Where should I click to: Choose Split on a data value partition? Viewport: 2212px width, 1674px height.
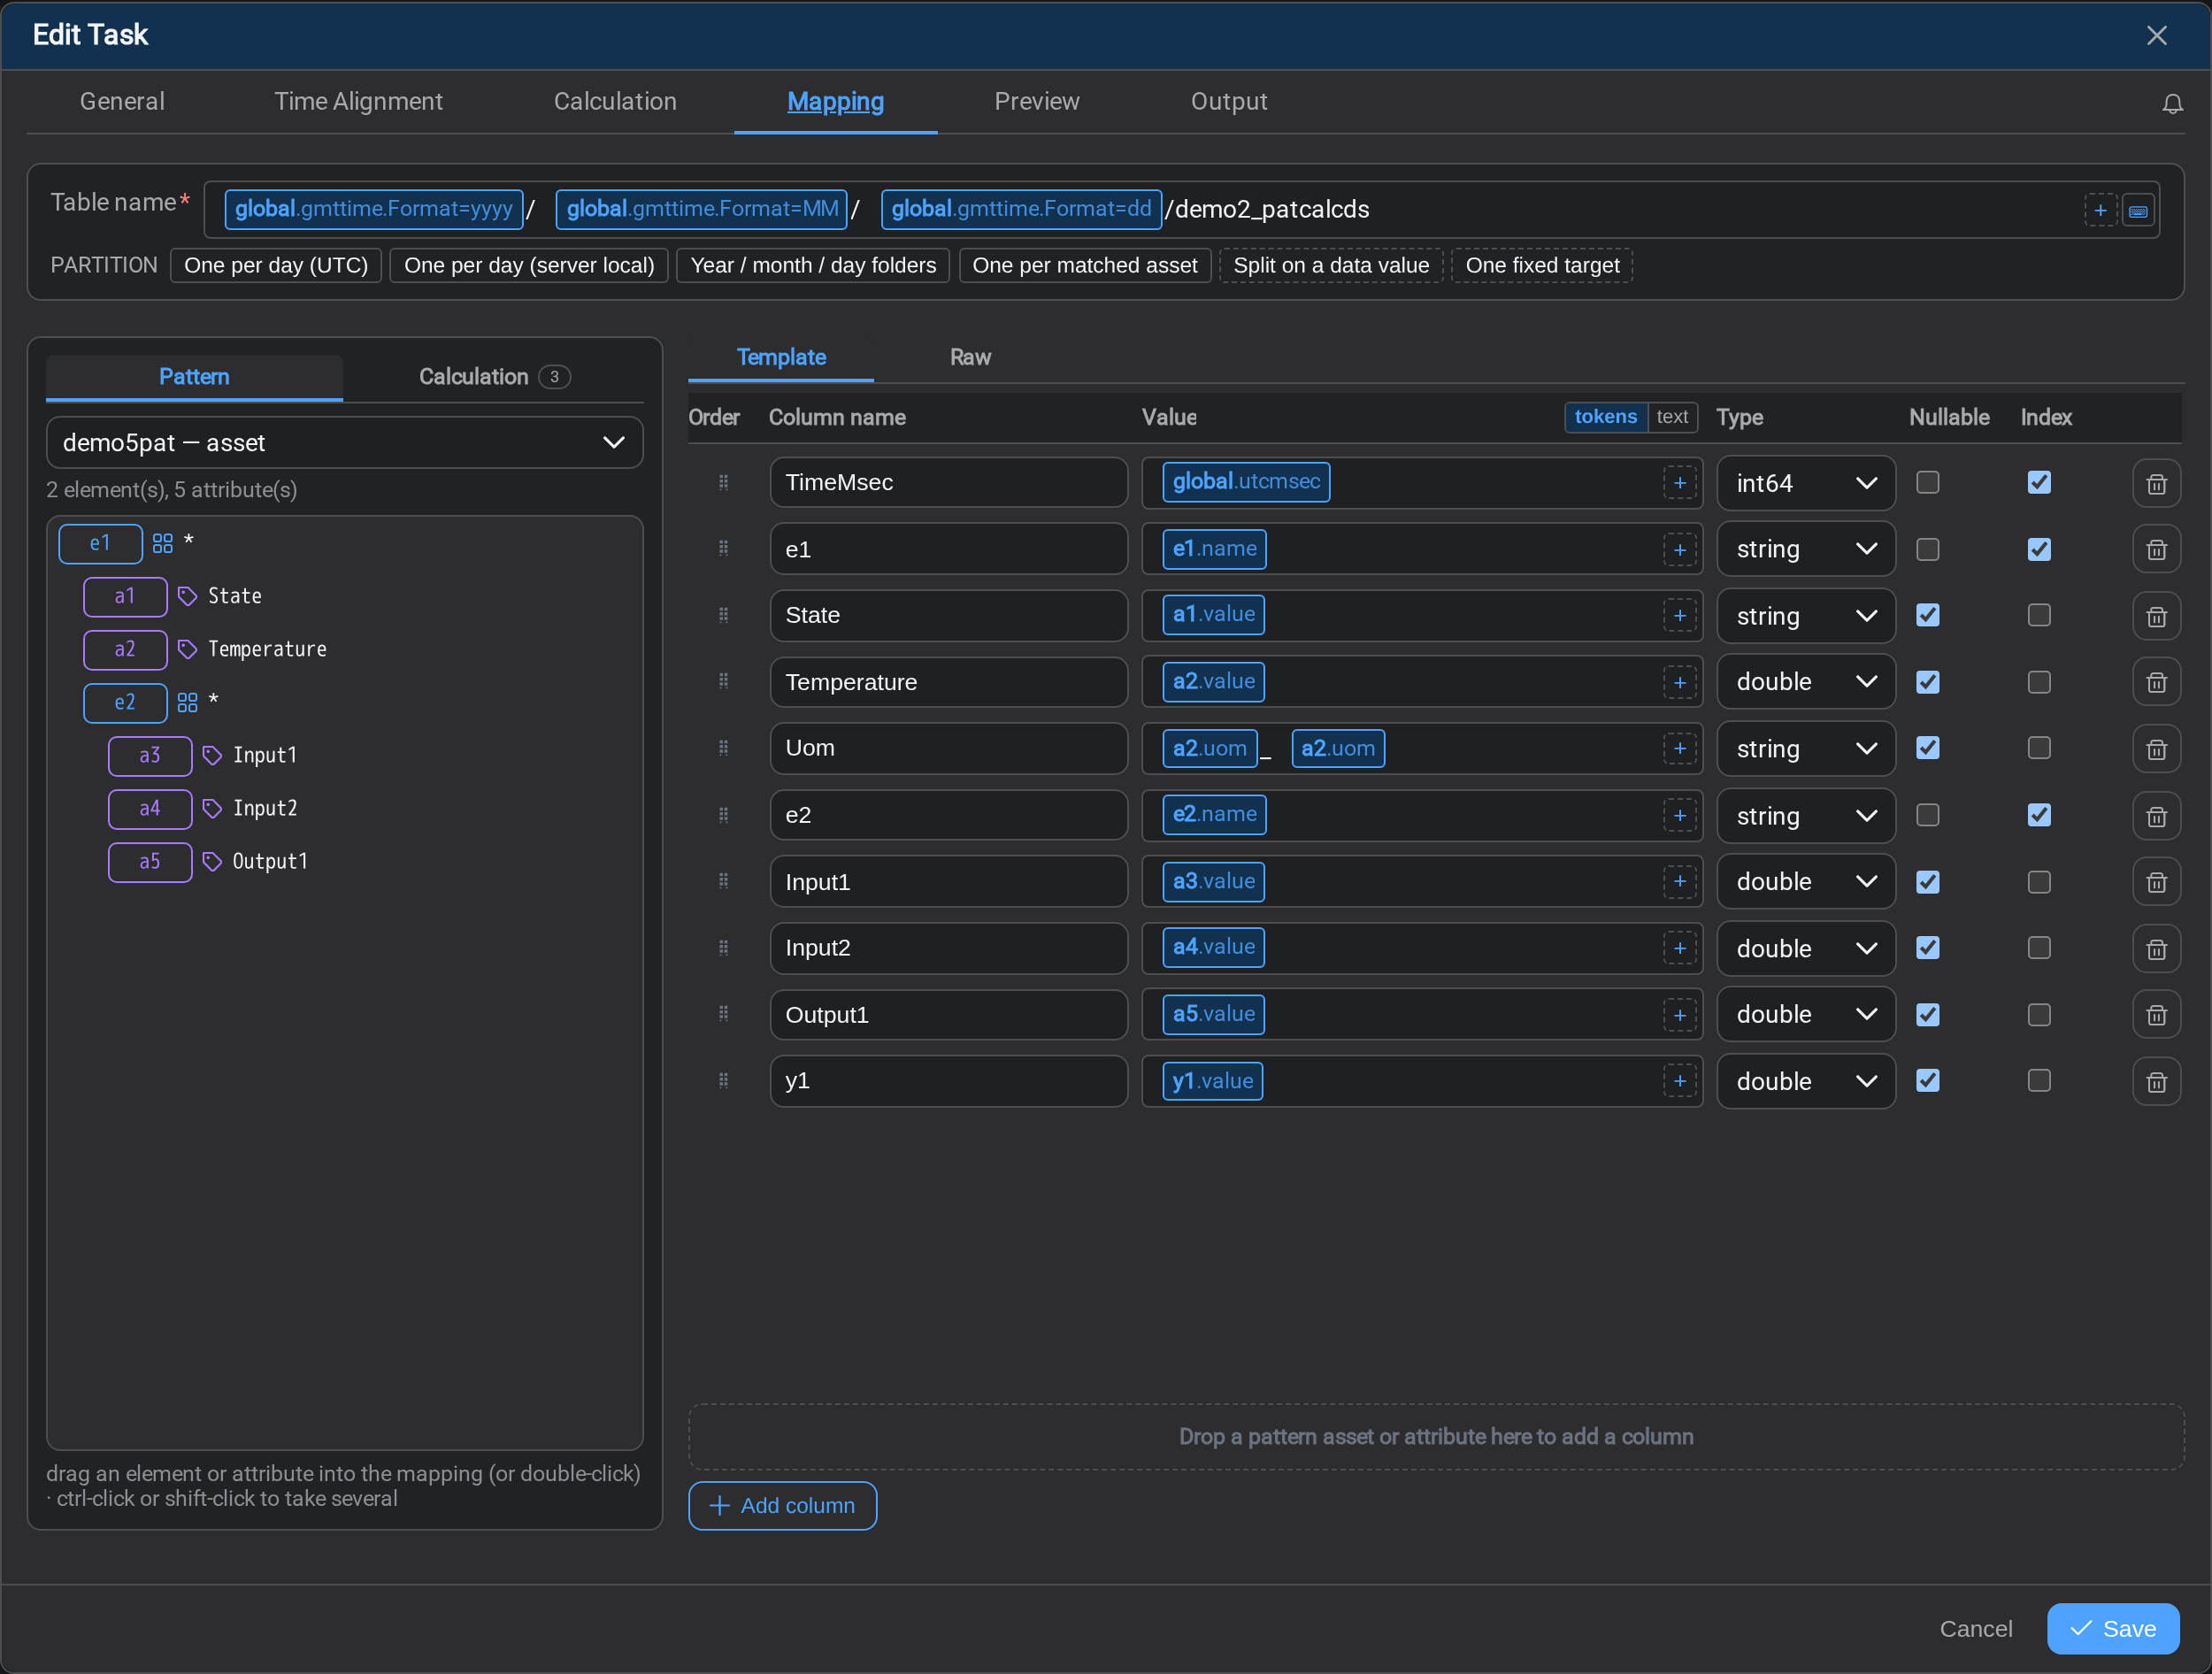click(x=1331, y=266)
